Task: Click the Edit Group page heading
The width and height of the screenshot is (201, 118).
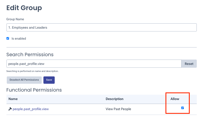Action: pyautogui.click(x=24, y=8)
